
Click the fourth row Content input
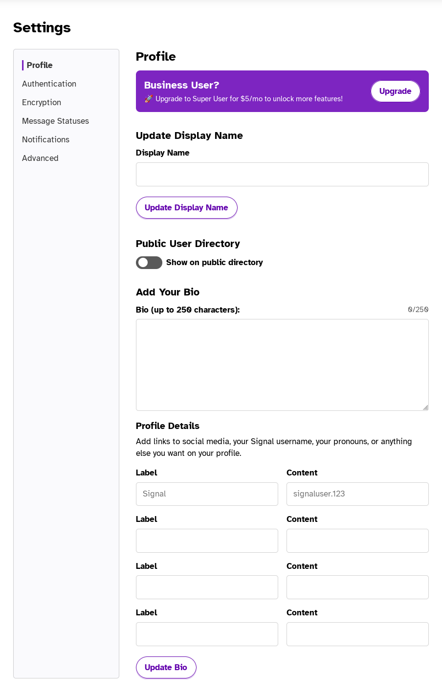coord(357,634)
